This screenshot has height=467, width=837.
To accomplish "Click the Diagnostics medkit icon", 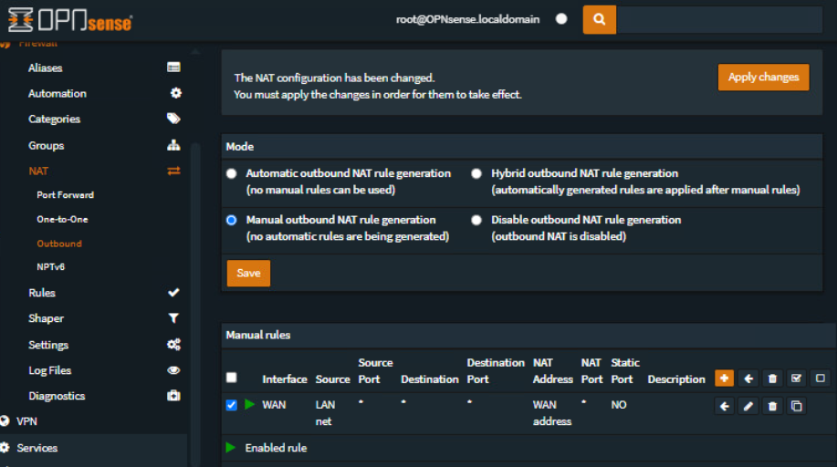I will (x=173, y=396).
